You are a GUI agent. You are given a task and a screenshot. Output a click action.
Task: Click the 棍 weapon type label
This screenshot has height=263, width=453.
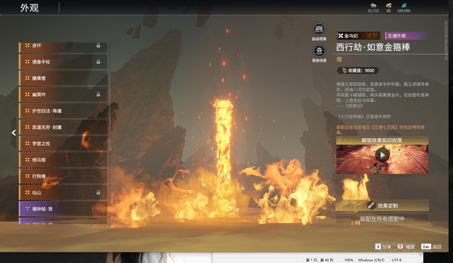point(339,59)
